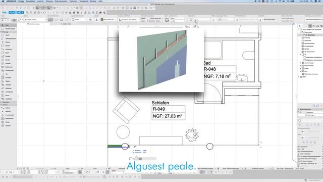Click the plant symbol in floor plan
The width and height of the screenshot is (323, 182).
pos(192,135)
